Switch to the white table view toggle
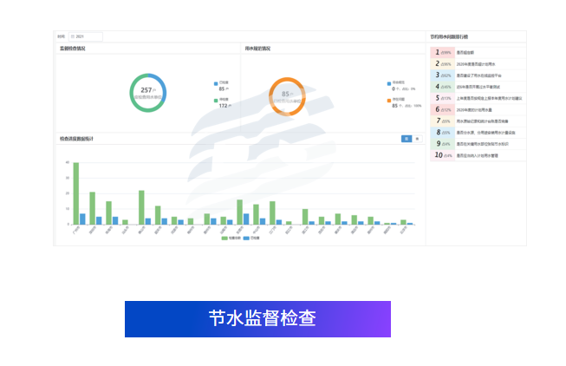Image resolution: width=566 pixels, height=366 pixels. [417, 139]
